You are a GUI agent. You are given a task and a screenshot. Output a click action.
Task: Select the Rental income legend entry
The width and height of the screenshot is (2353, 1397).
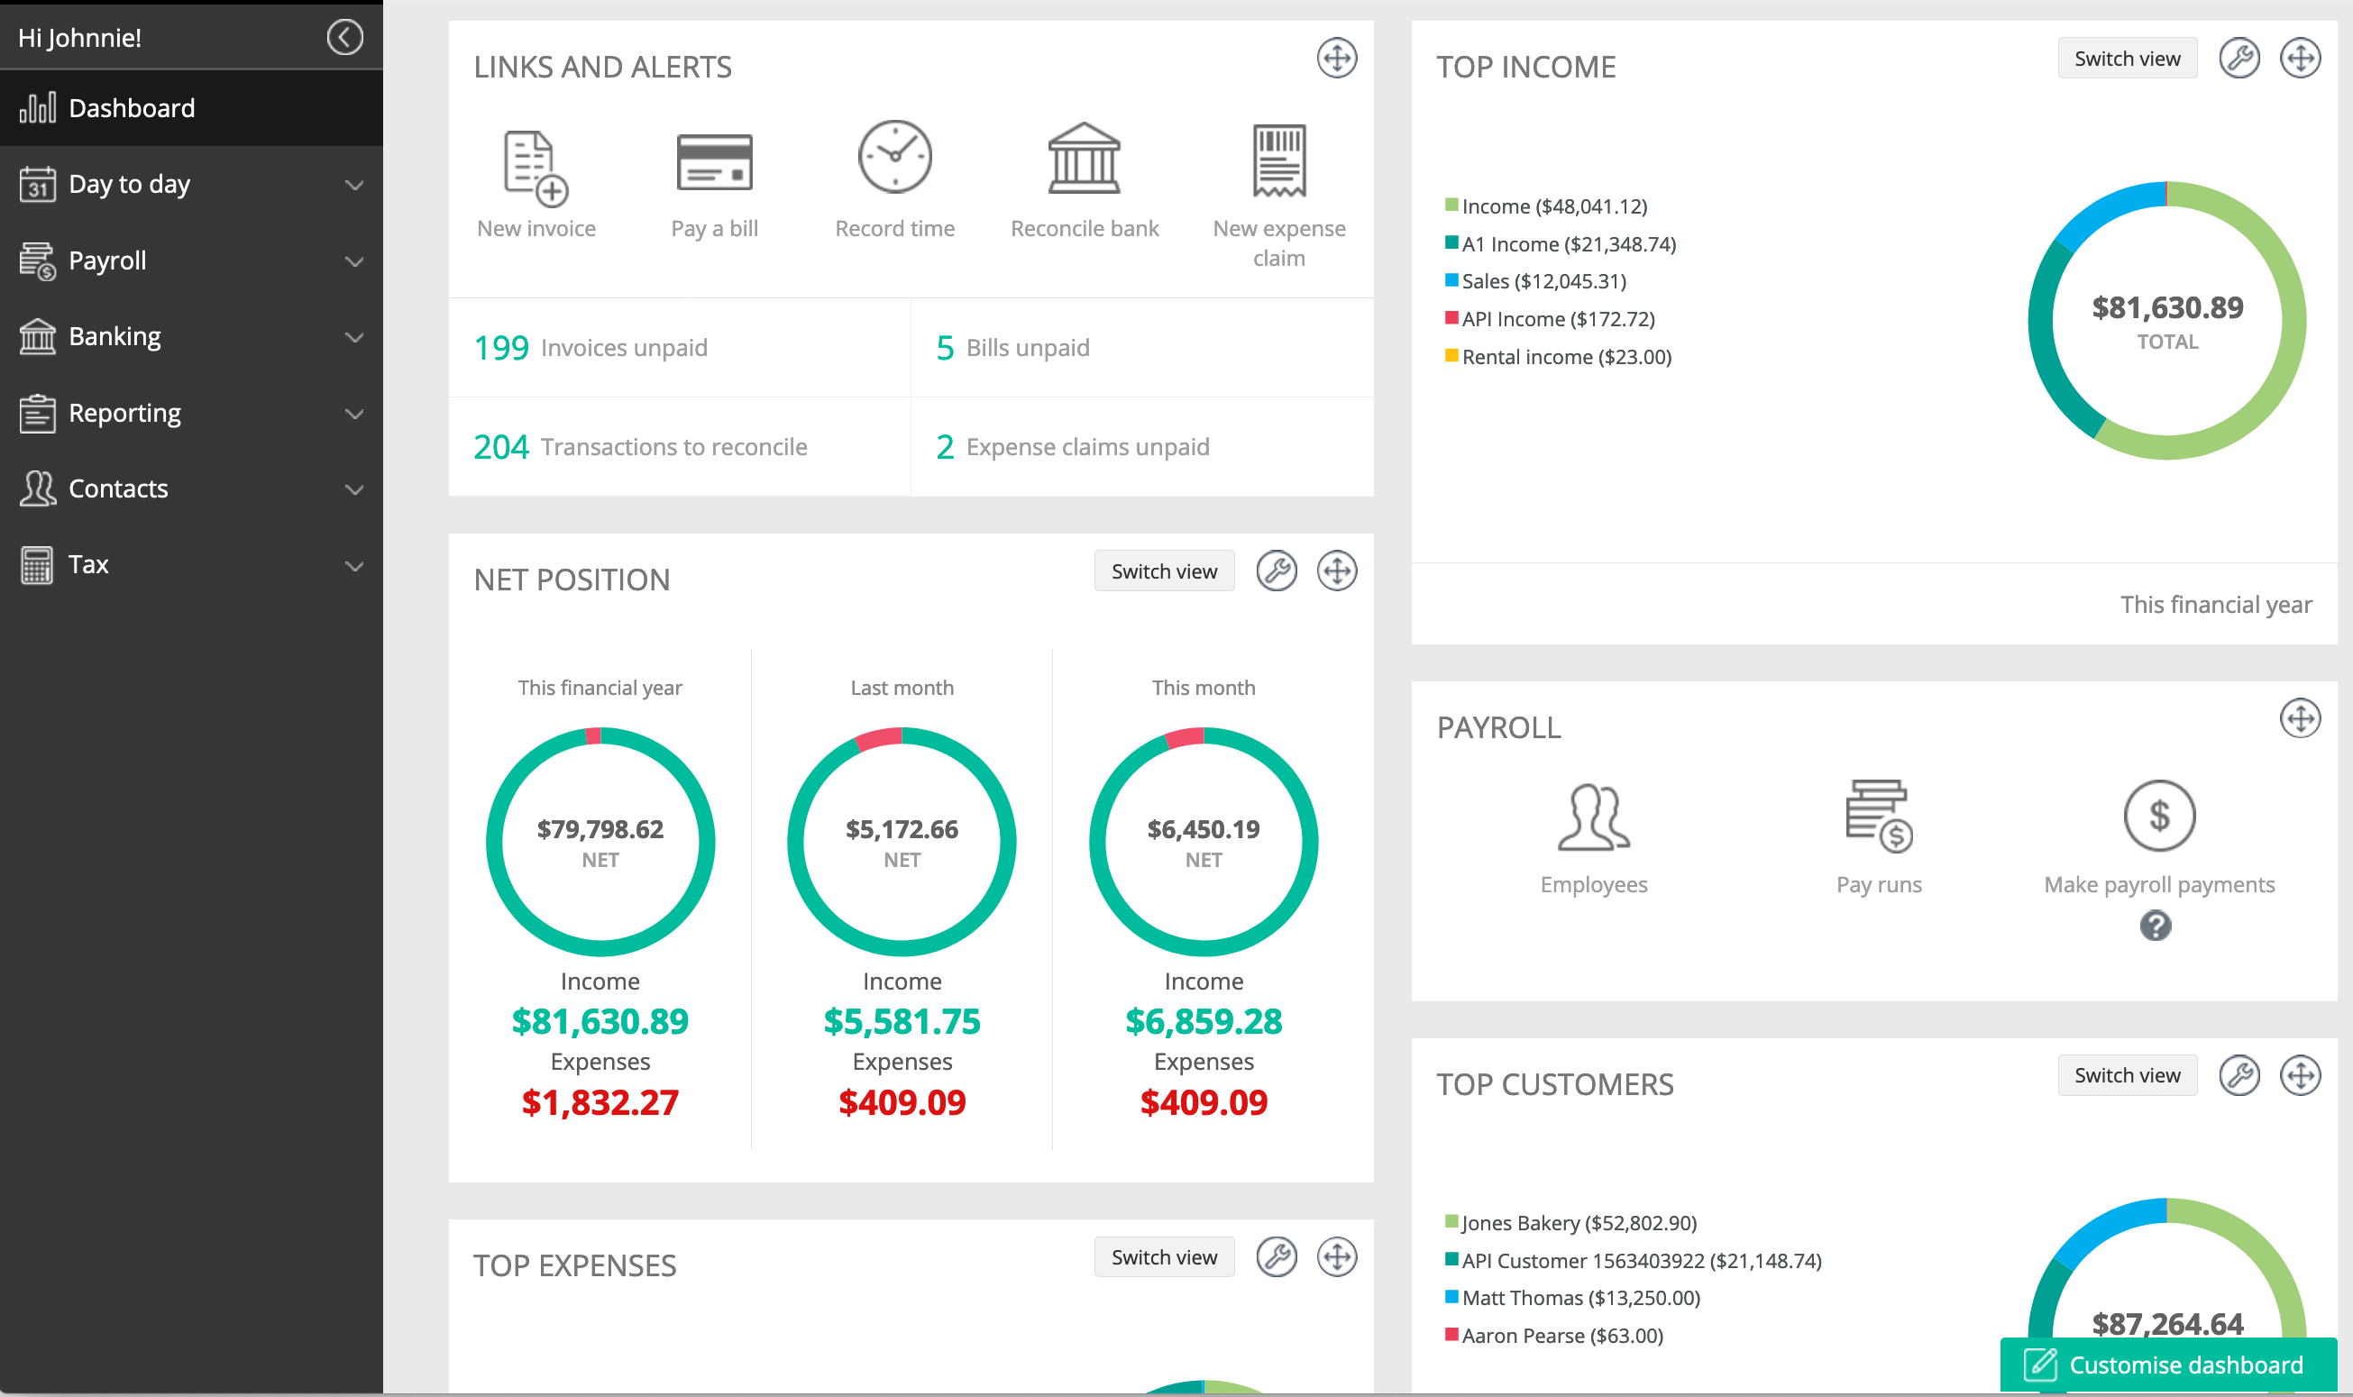[1559, 357]
